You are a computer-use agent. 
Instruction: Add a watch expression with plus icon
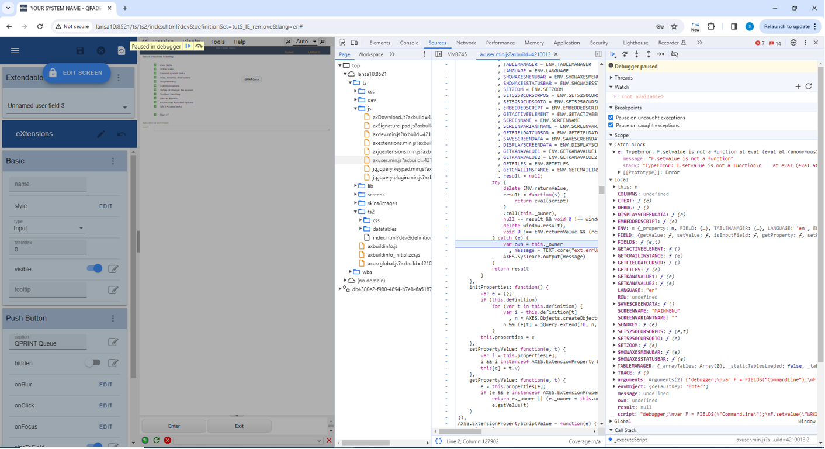pyautogui.click(x=798, y=87)
